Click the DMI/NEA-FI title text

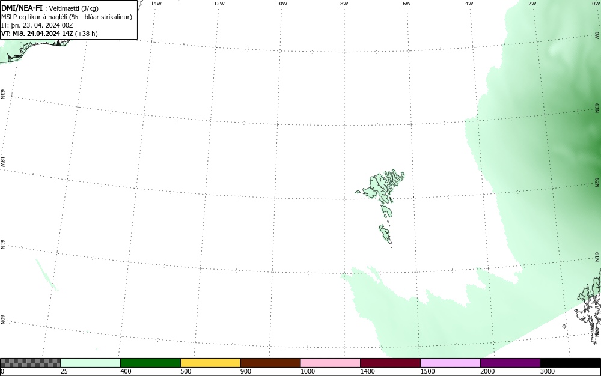(x=22, y=8)
